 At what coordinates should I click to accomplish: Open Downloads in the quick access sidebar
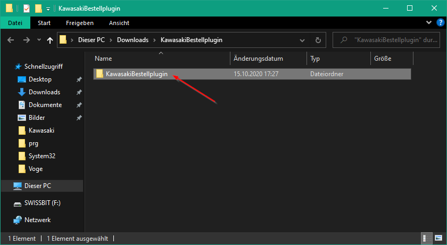(45, 92)
